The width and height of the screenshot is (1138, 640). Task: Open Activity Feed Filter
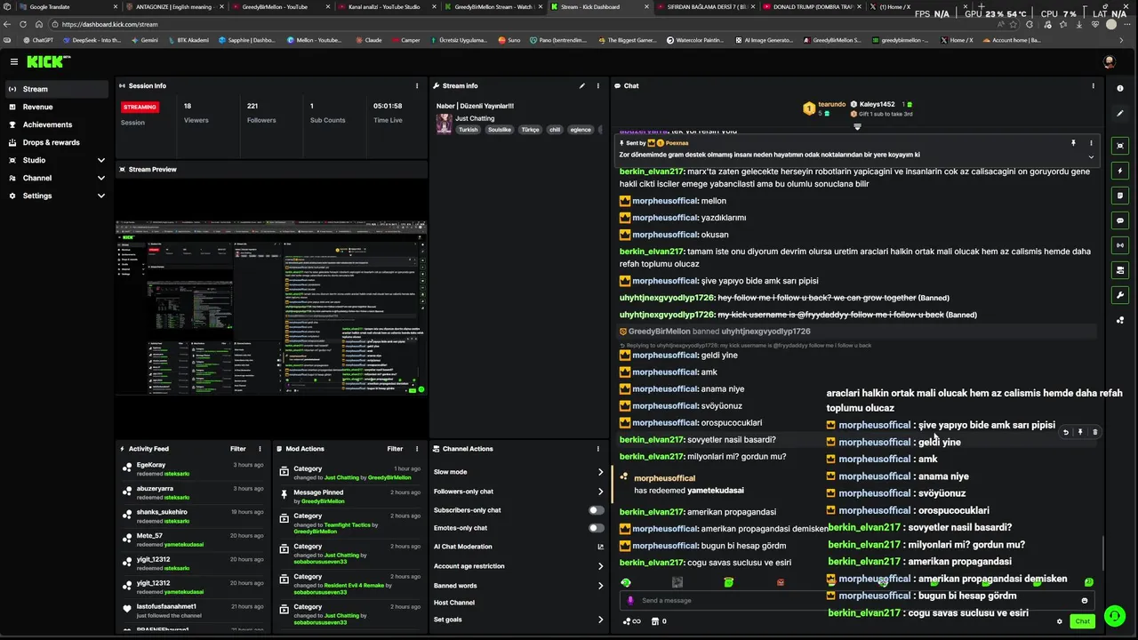[x=238, y=449]
